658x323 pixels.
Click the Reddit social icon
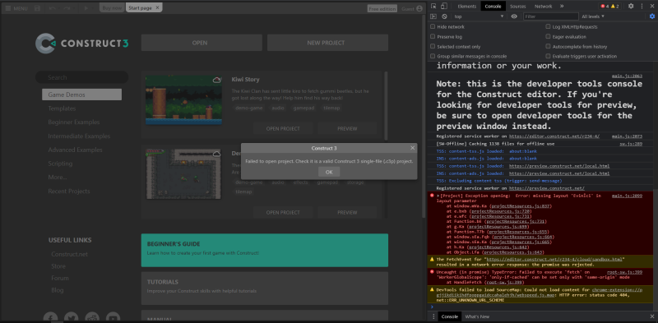(92, 317)
